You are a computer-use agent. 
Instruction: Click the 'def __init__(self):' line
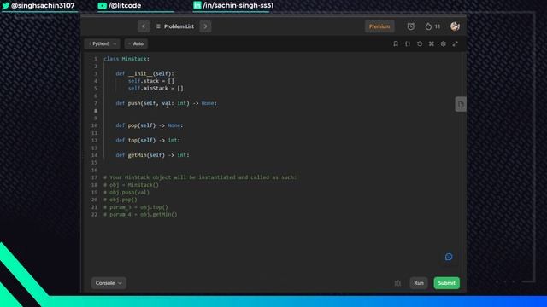[144, 74]
